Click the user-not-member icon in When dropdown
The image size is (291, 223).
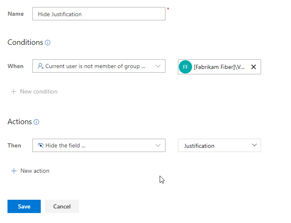(41, 66)
